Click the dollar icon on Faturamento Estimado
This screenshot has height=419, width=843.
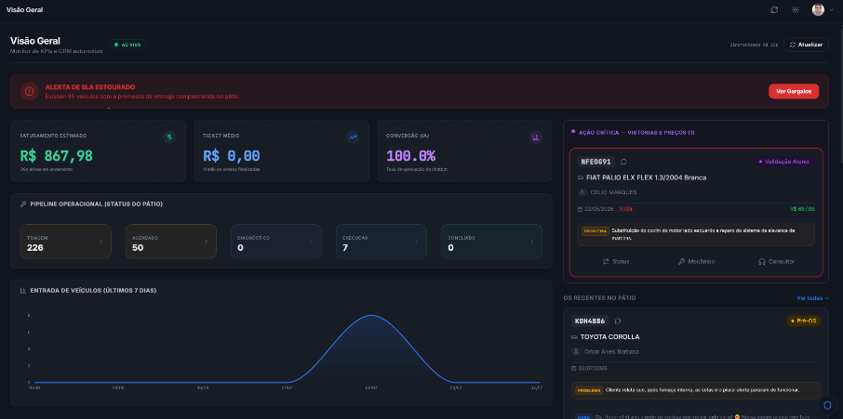[169, 137]
